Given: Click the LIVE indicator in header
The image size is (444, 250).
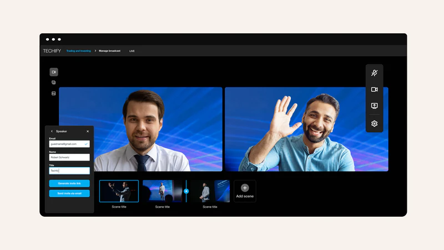Looking at the screenshot, I should [x=132, y=51].
